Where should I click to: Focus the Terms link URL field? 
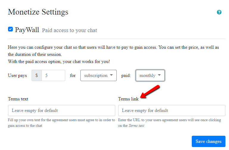[x=172, y=110]
